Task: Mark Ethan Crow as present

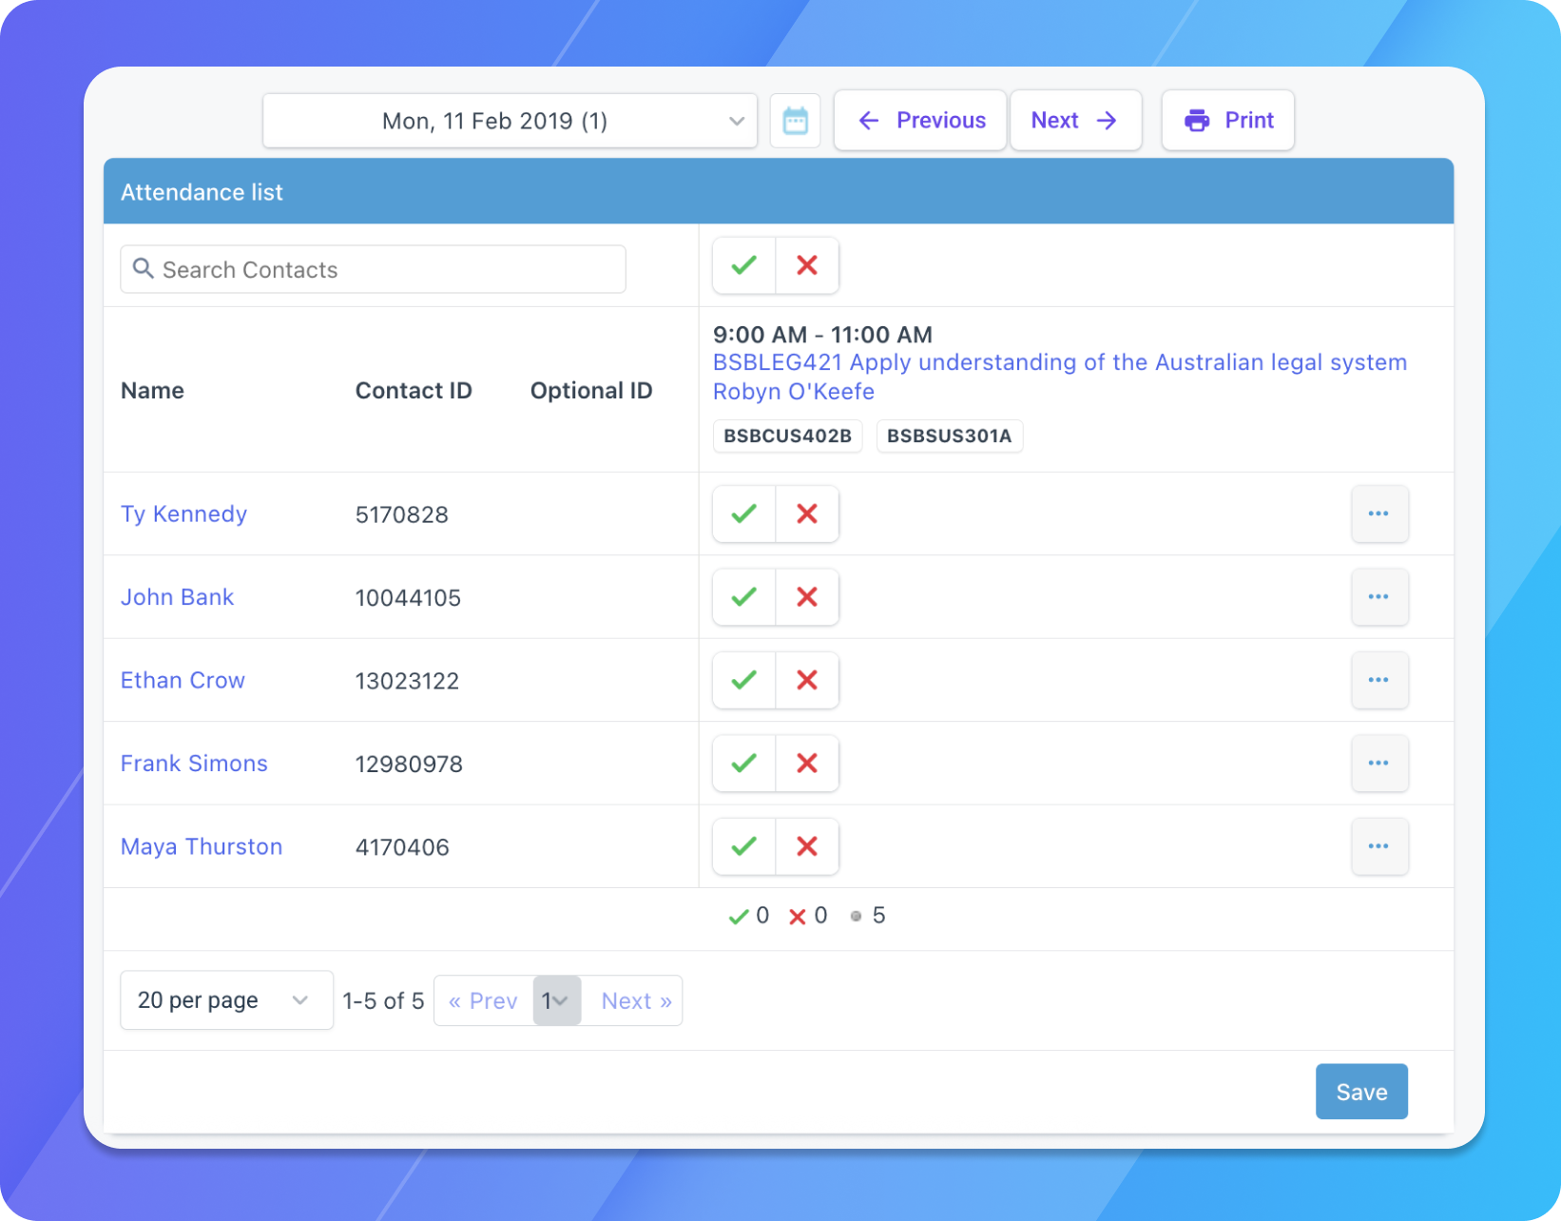Action: click(x=744, y=681)
